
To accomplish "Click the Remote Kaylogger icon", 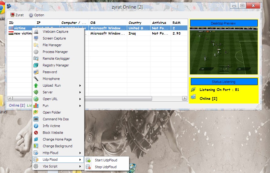I will click(x=36, y=58).
